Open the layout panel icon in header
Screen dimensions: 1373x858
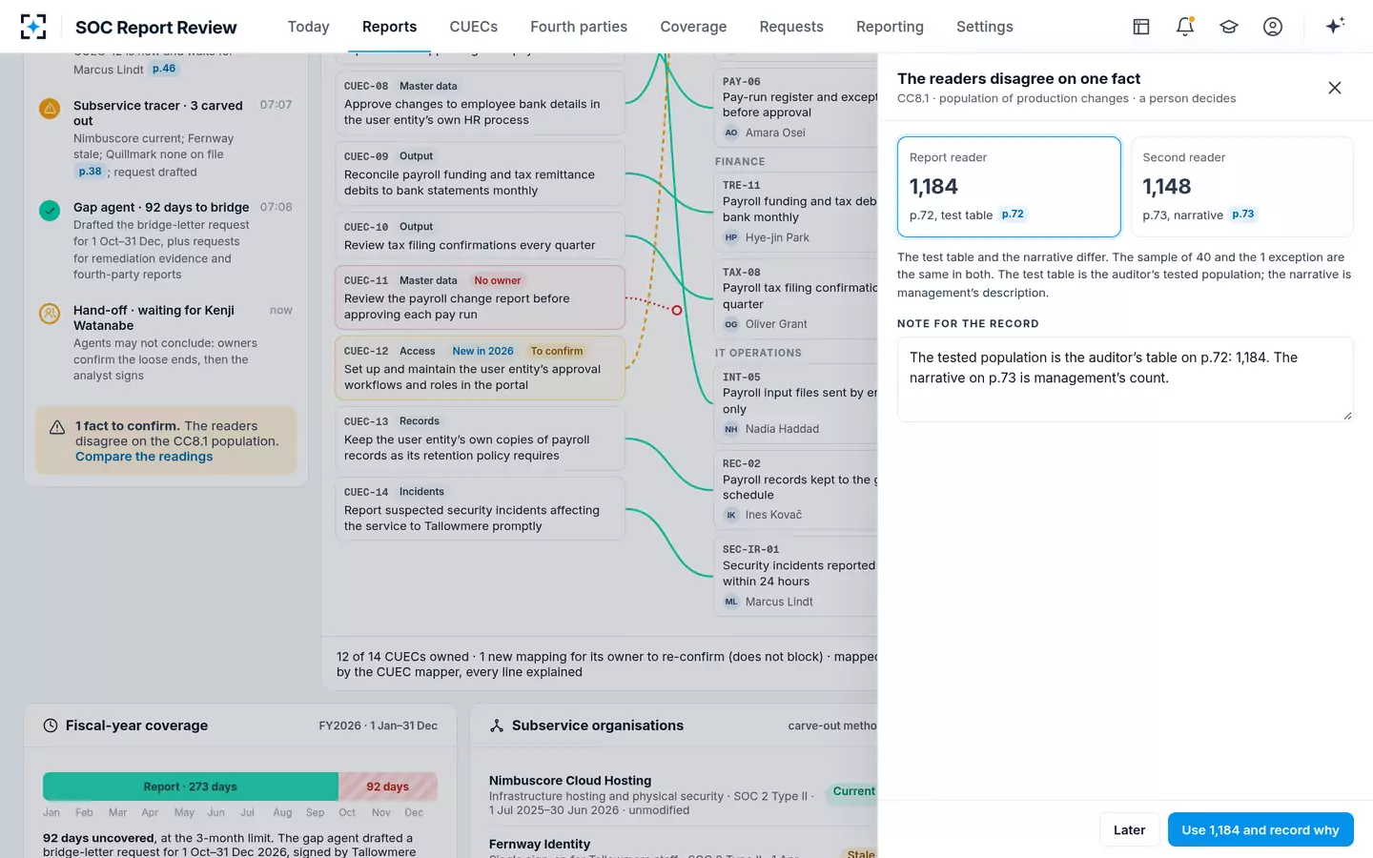point(1141,27)
